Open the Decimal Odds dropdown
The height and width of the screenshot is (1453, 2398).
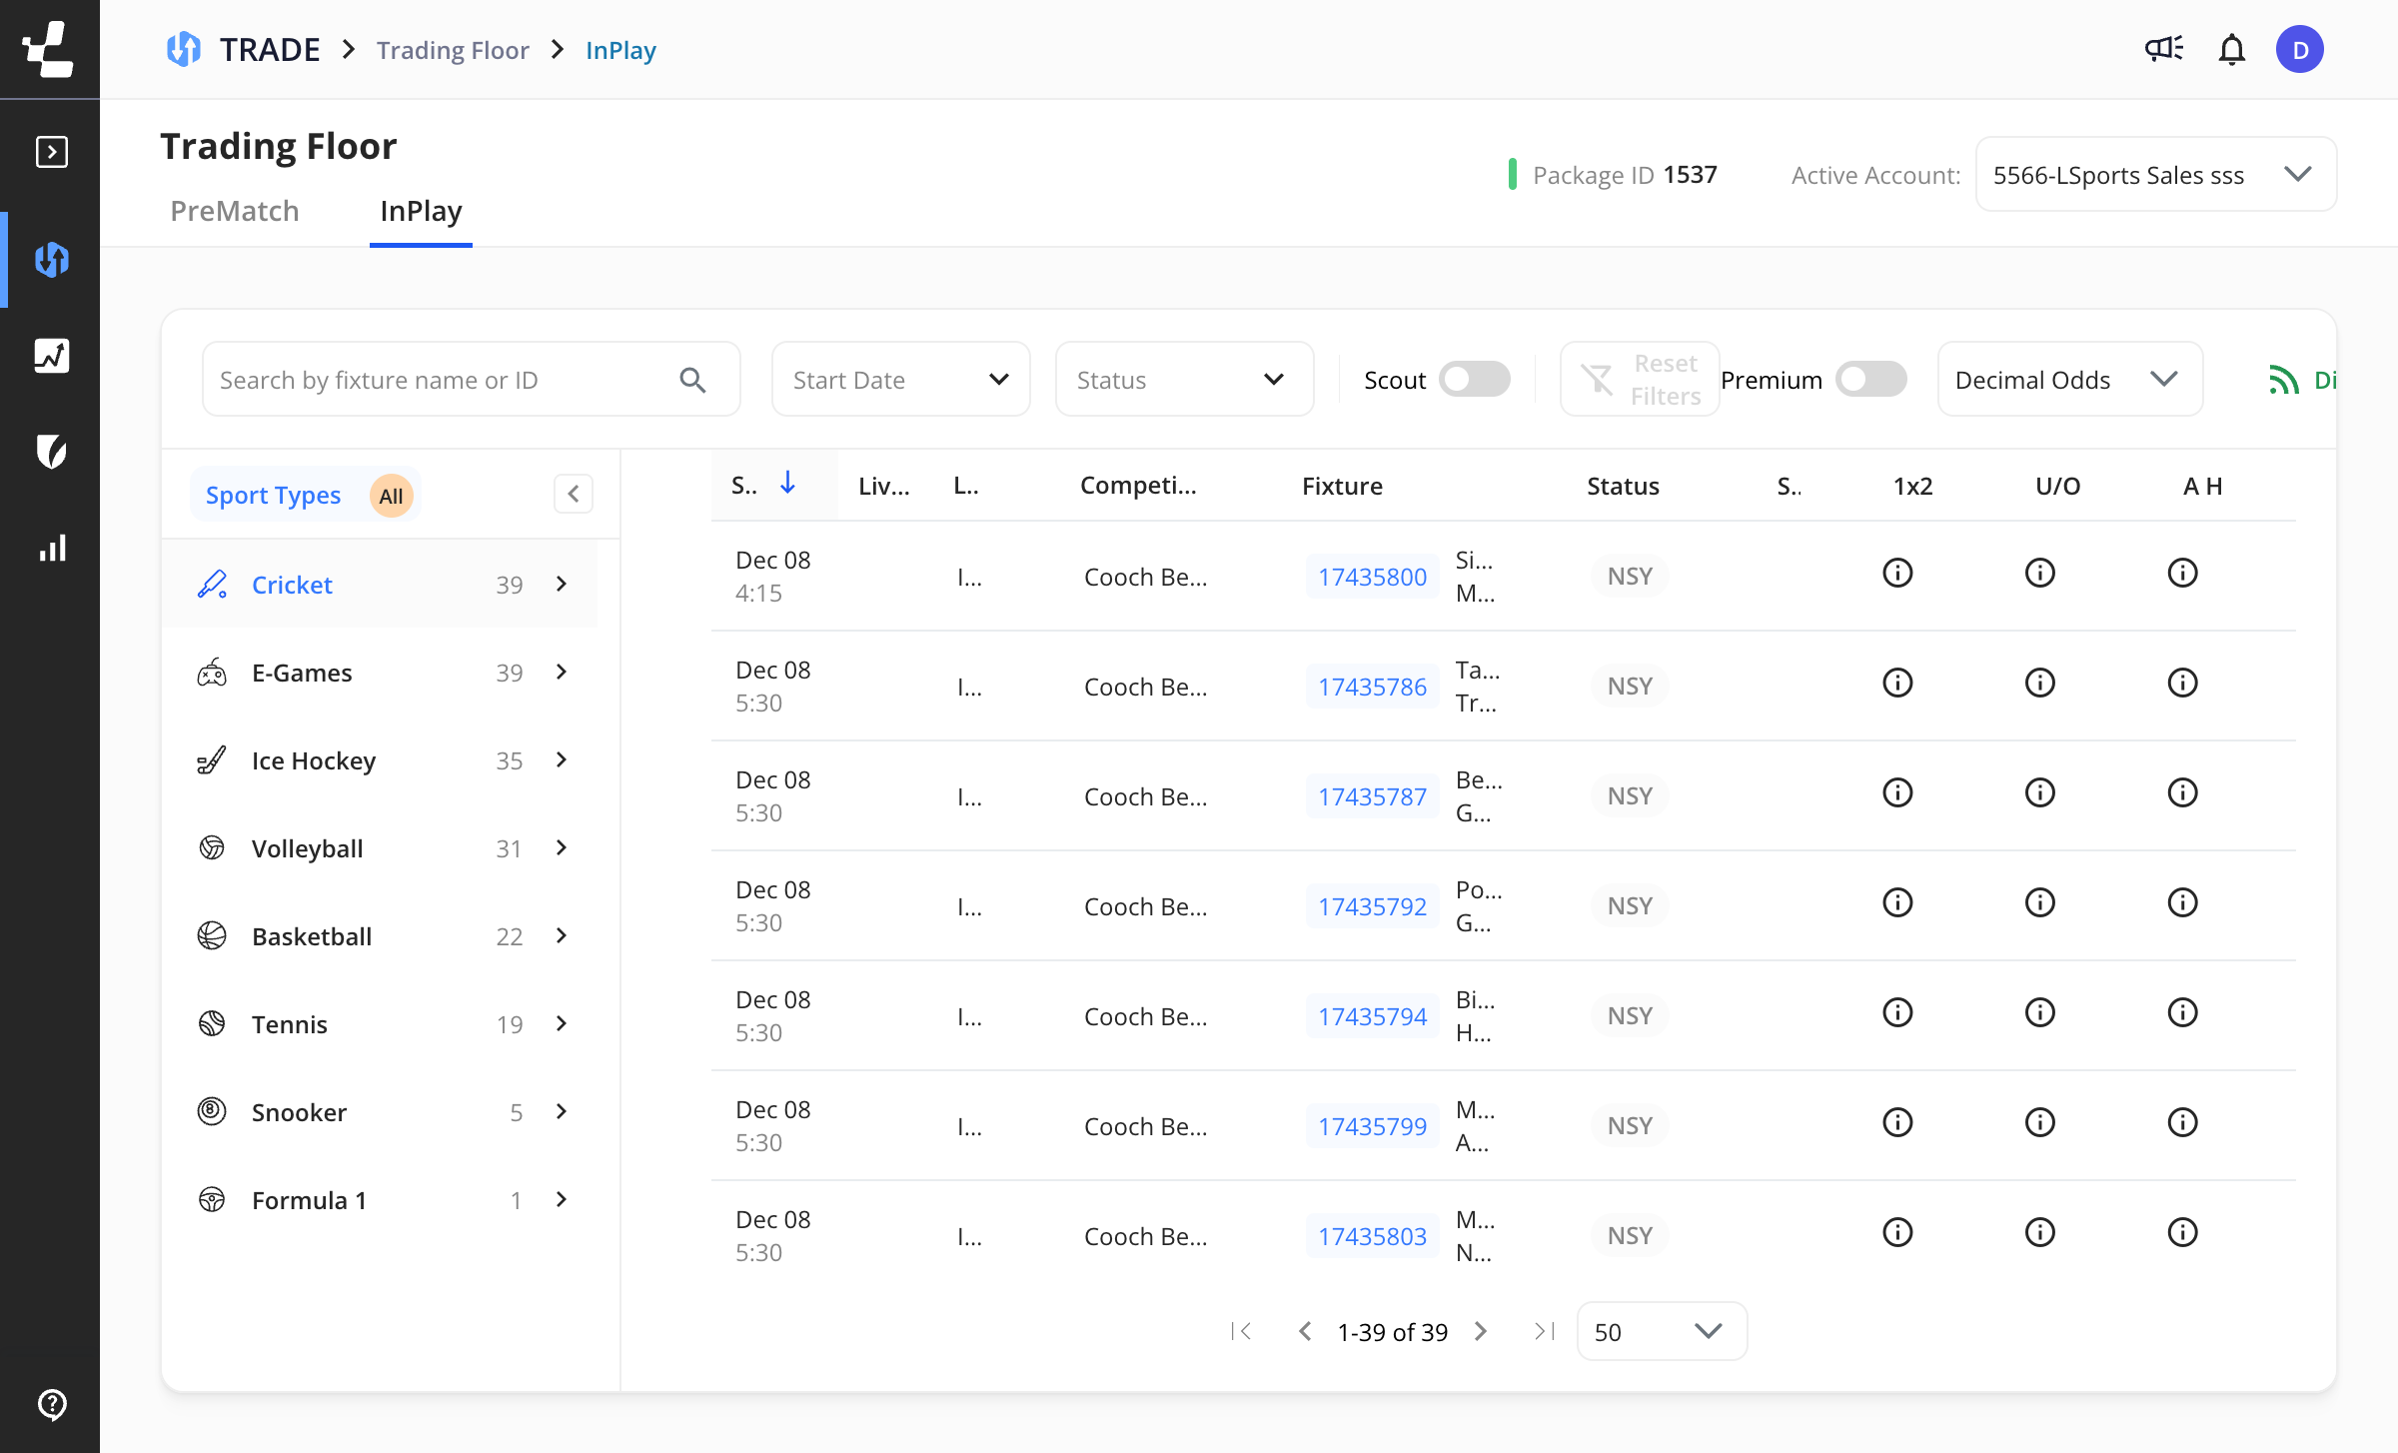(x=2069, y=380)
